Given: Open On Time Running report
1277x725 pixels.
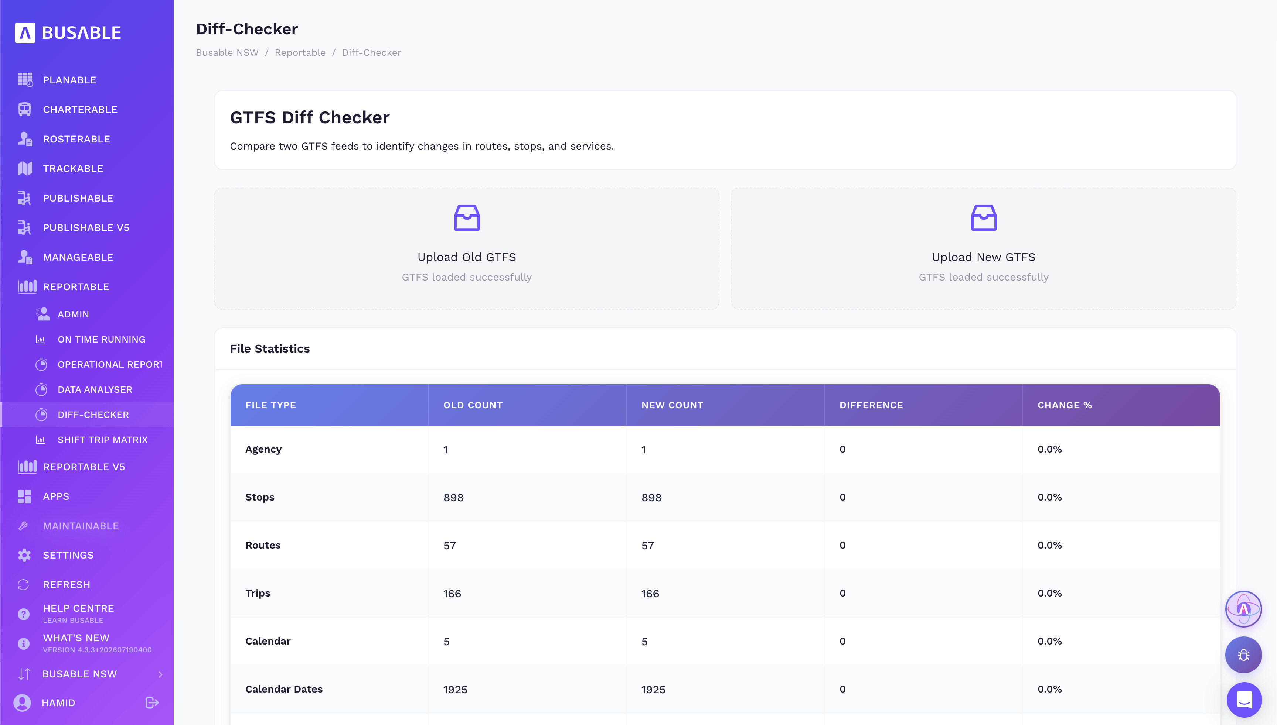Looking at the screenshot, I should coord(87,340).
